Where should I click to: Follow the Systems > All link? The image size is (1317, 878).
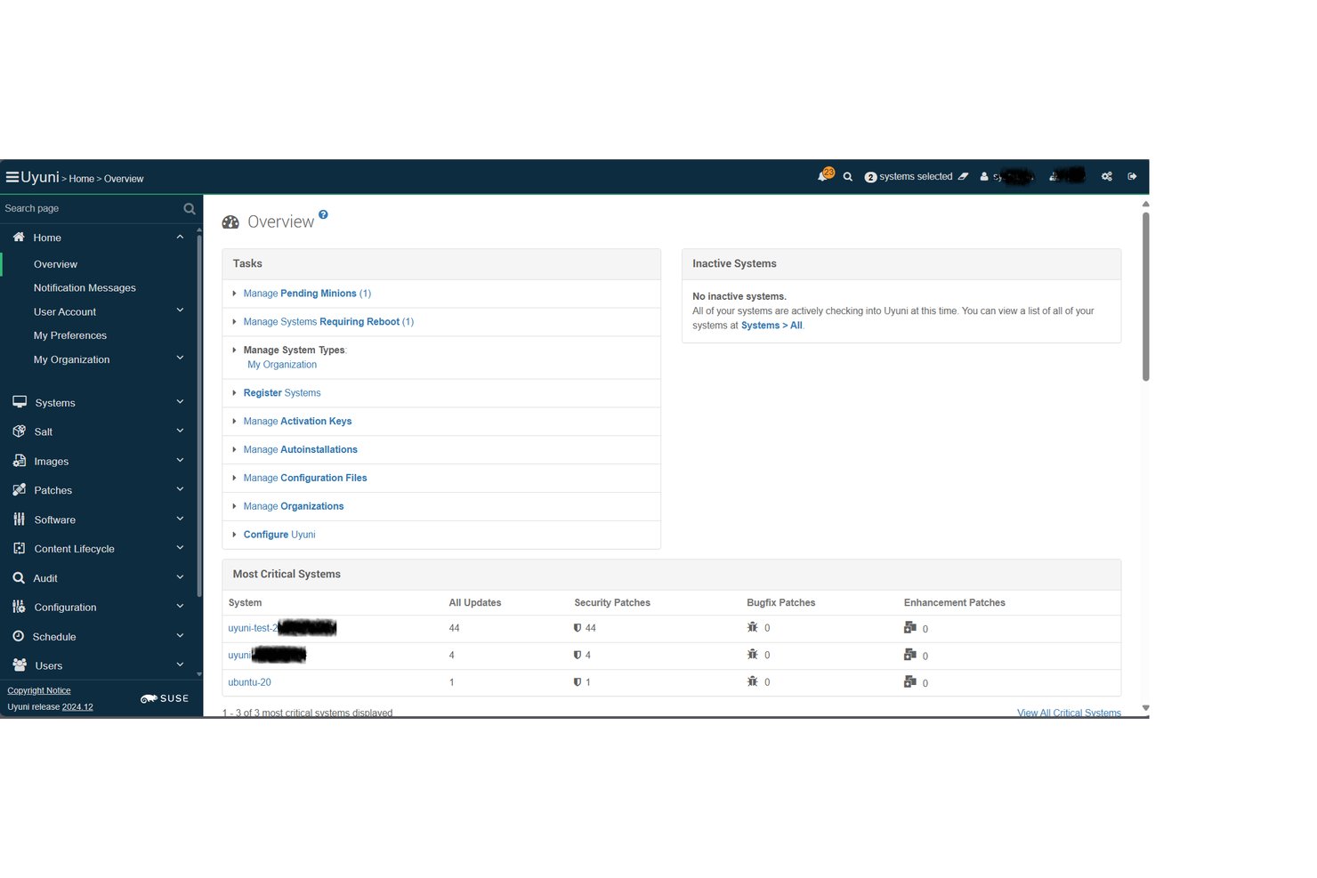coord(772,326)
